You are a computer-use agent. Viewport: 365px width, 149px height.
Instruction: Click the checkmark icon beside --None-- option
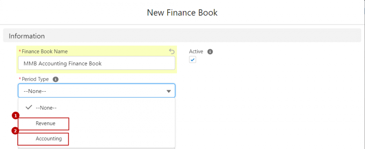coord(29,107)
